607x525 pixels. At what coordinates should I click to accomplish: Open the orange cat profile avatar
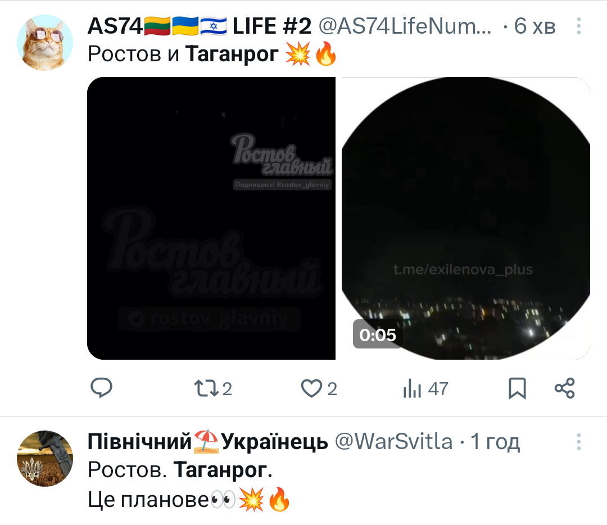click(x=45, y=43)
